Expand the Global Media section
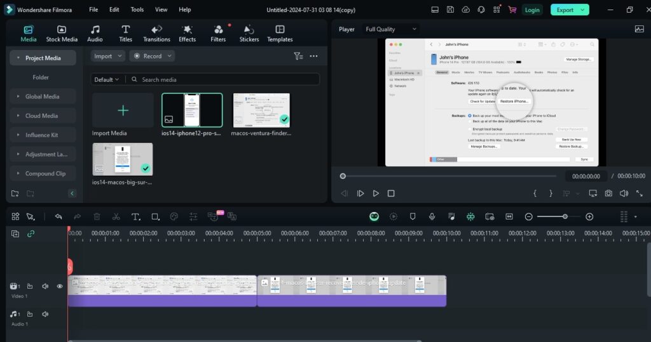 pos(18,96)
